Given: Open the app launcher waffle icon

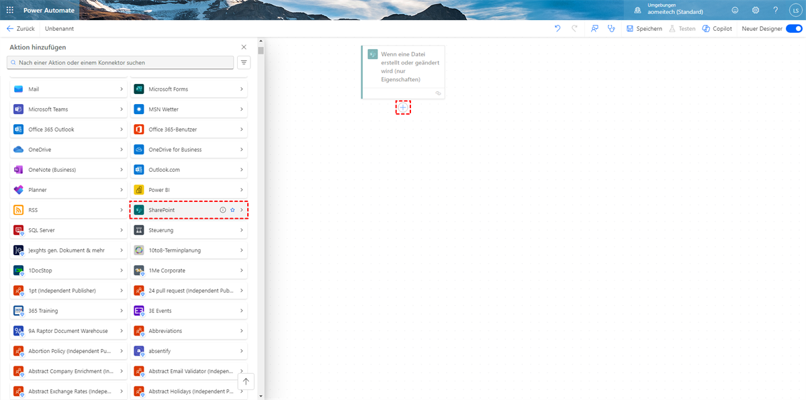Looking at the screenshot, I should (9, 11).
